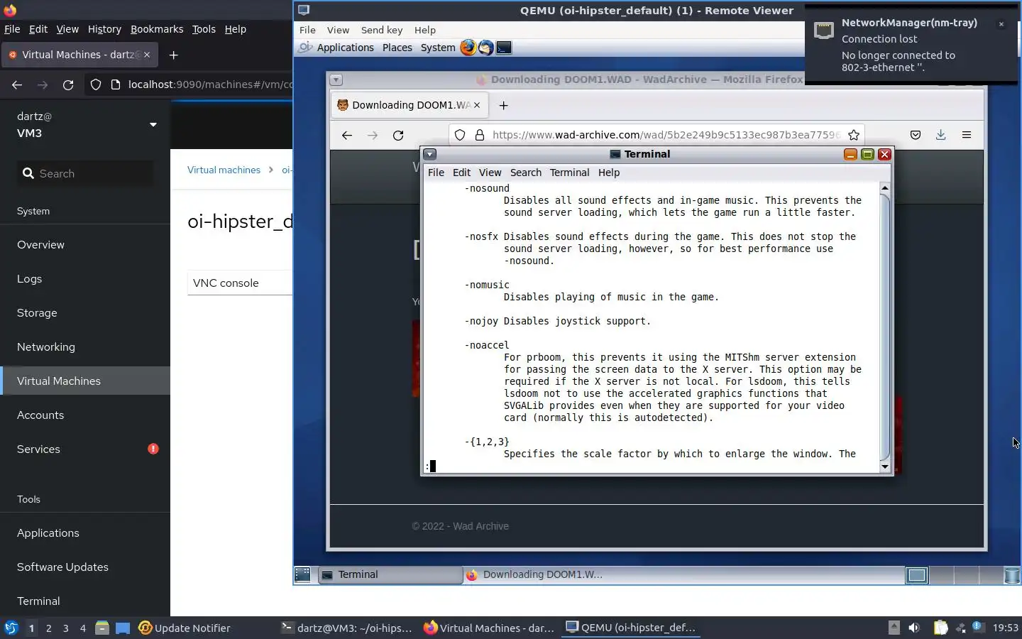Open Send key menu in Remote Viewer

click(382, 30)
